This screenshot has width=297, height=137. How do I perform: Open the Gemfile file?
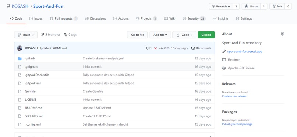[30, 91]
